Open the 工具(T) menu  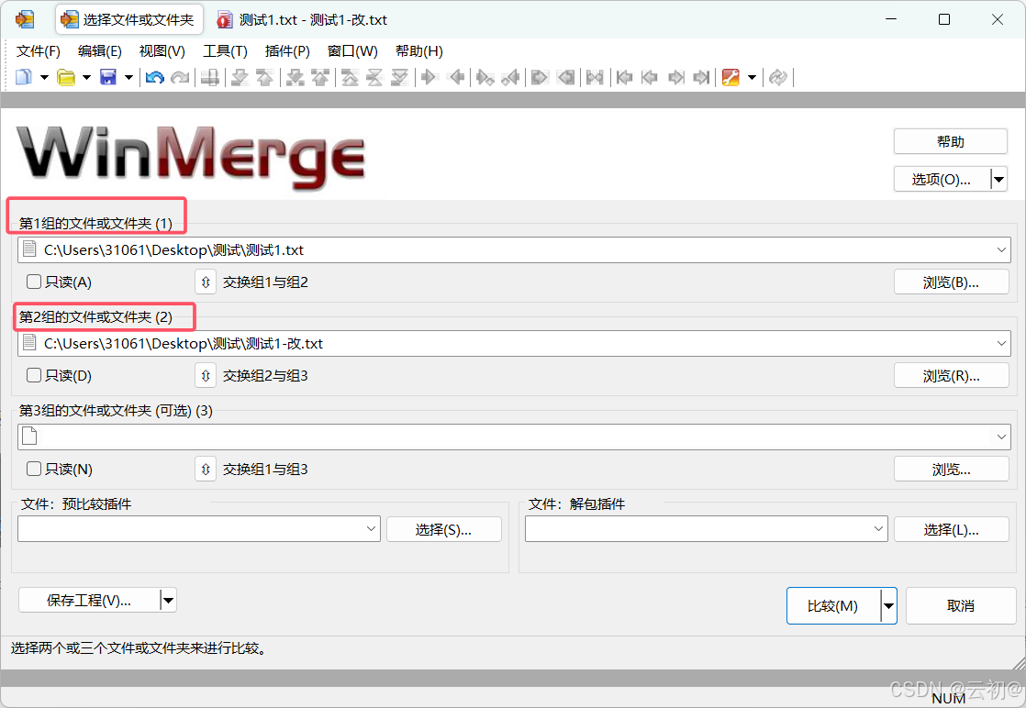225,51
